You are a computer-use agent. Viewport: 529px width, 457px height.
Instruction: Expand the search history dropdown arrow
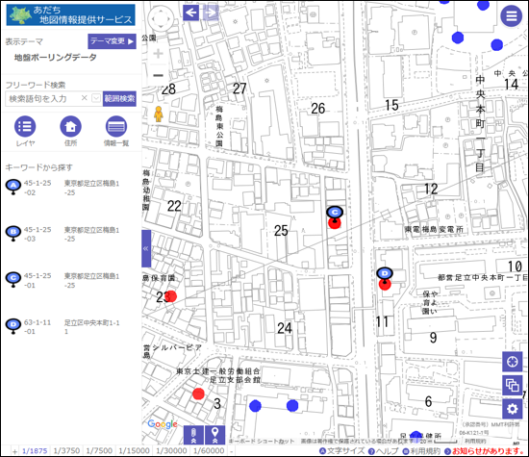point(96,98)
